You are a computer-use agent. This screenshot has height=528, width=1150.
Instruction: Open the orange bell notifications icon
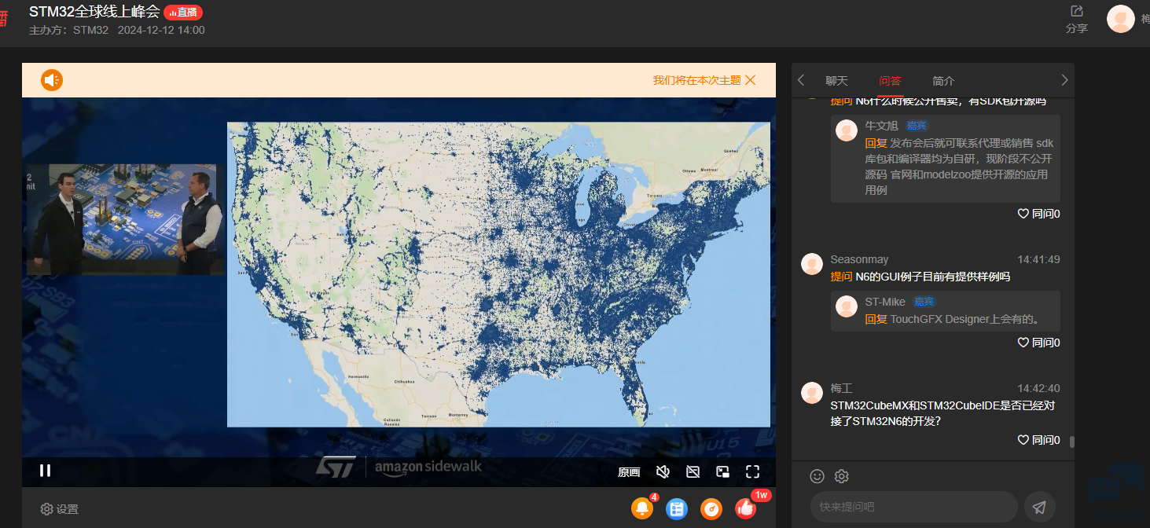click(642, 508)
